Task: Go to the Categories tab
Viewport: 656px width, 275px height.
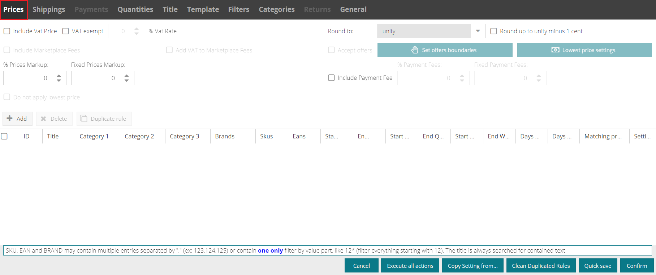Action: coord(276,9)
